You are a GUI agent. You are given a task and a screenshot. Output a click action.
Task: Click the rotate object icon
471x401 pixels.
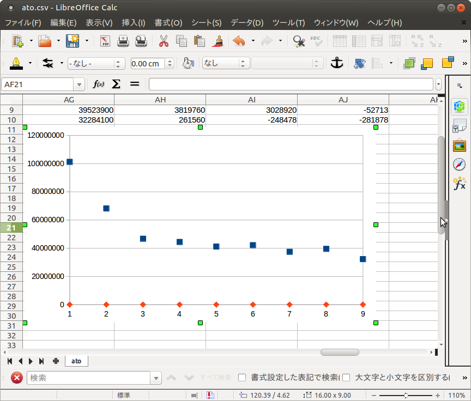point(360,63)
